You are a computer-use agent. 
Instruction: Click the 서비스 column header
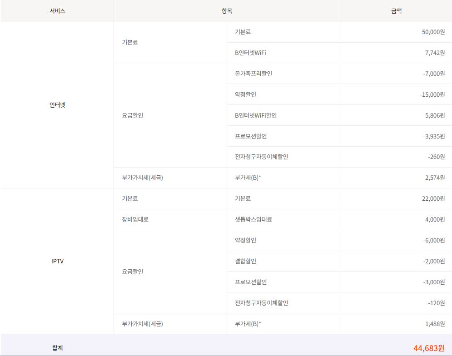[57, 11]
